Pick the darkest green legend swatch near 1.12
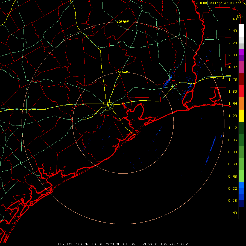 pos(241,128)
